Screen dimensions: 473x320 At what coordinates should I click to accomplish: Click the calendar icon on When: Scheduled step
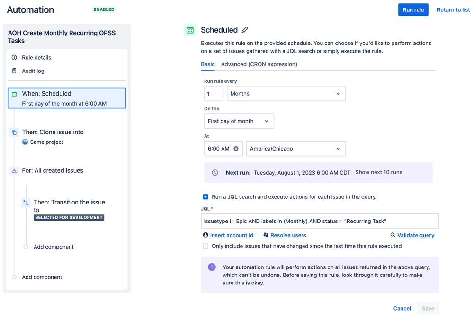(x=14, y=94)
